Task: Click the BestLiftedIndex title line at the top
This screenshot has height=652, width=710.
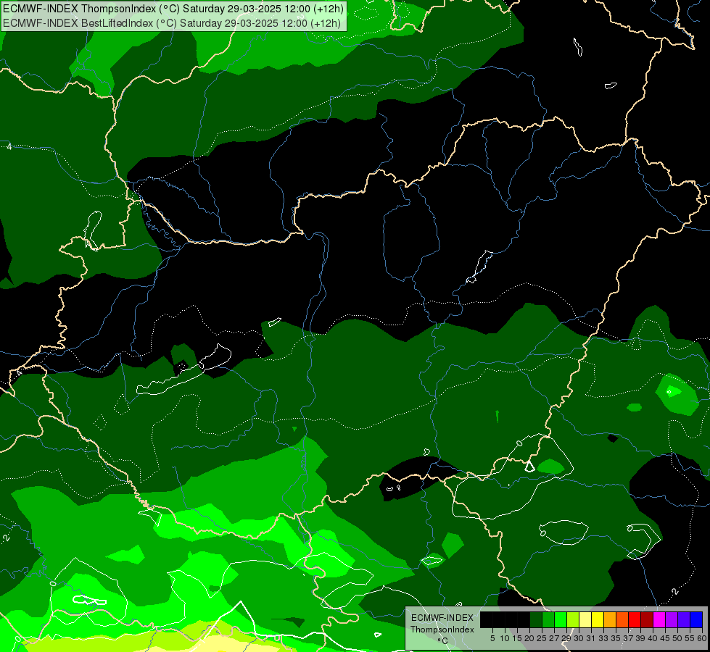Action: (x=172, y=23)
